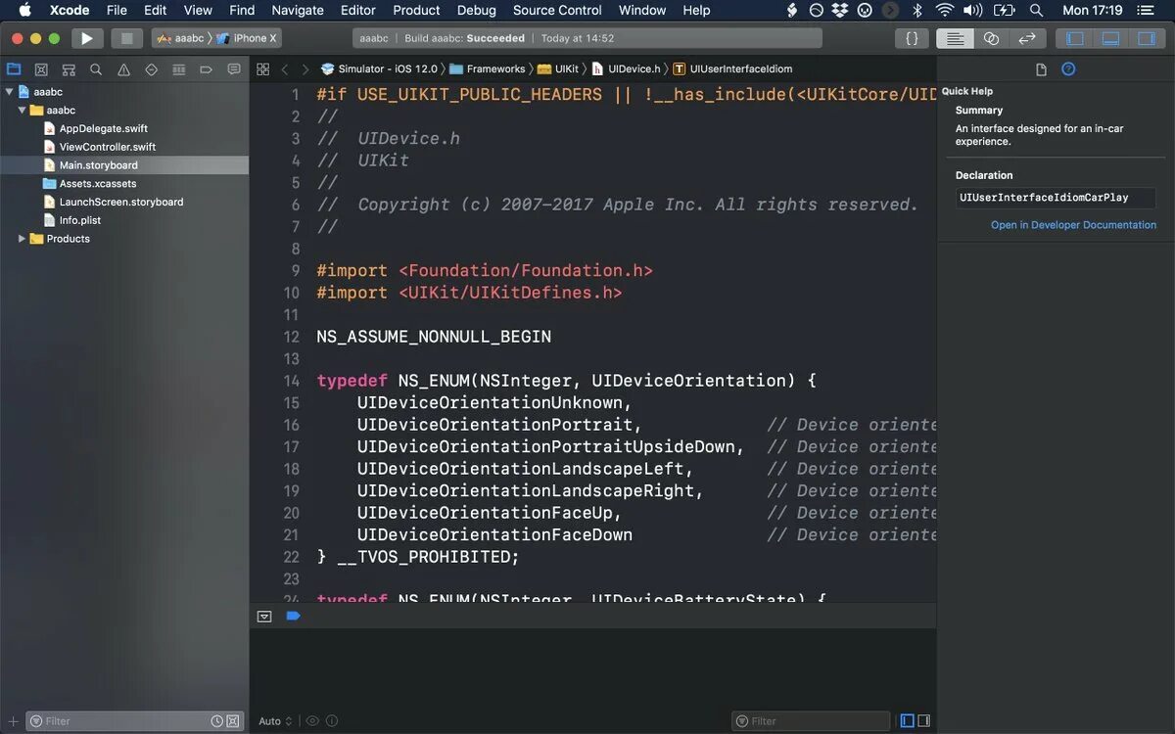Viewport: 1175px width, 734px height.
Task: Open the volume icon in the menu bar
Action: click(x=972, y=10)
